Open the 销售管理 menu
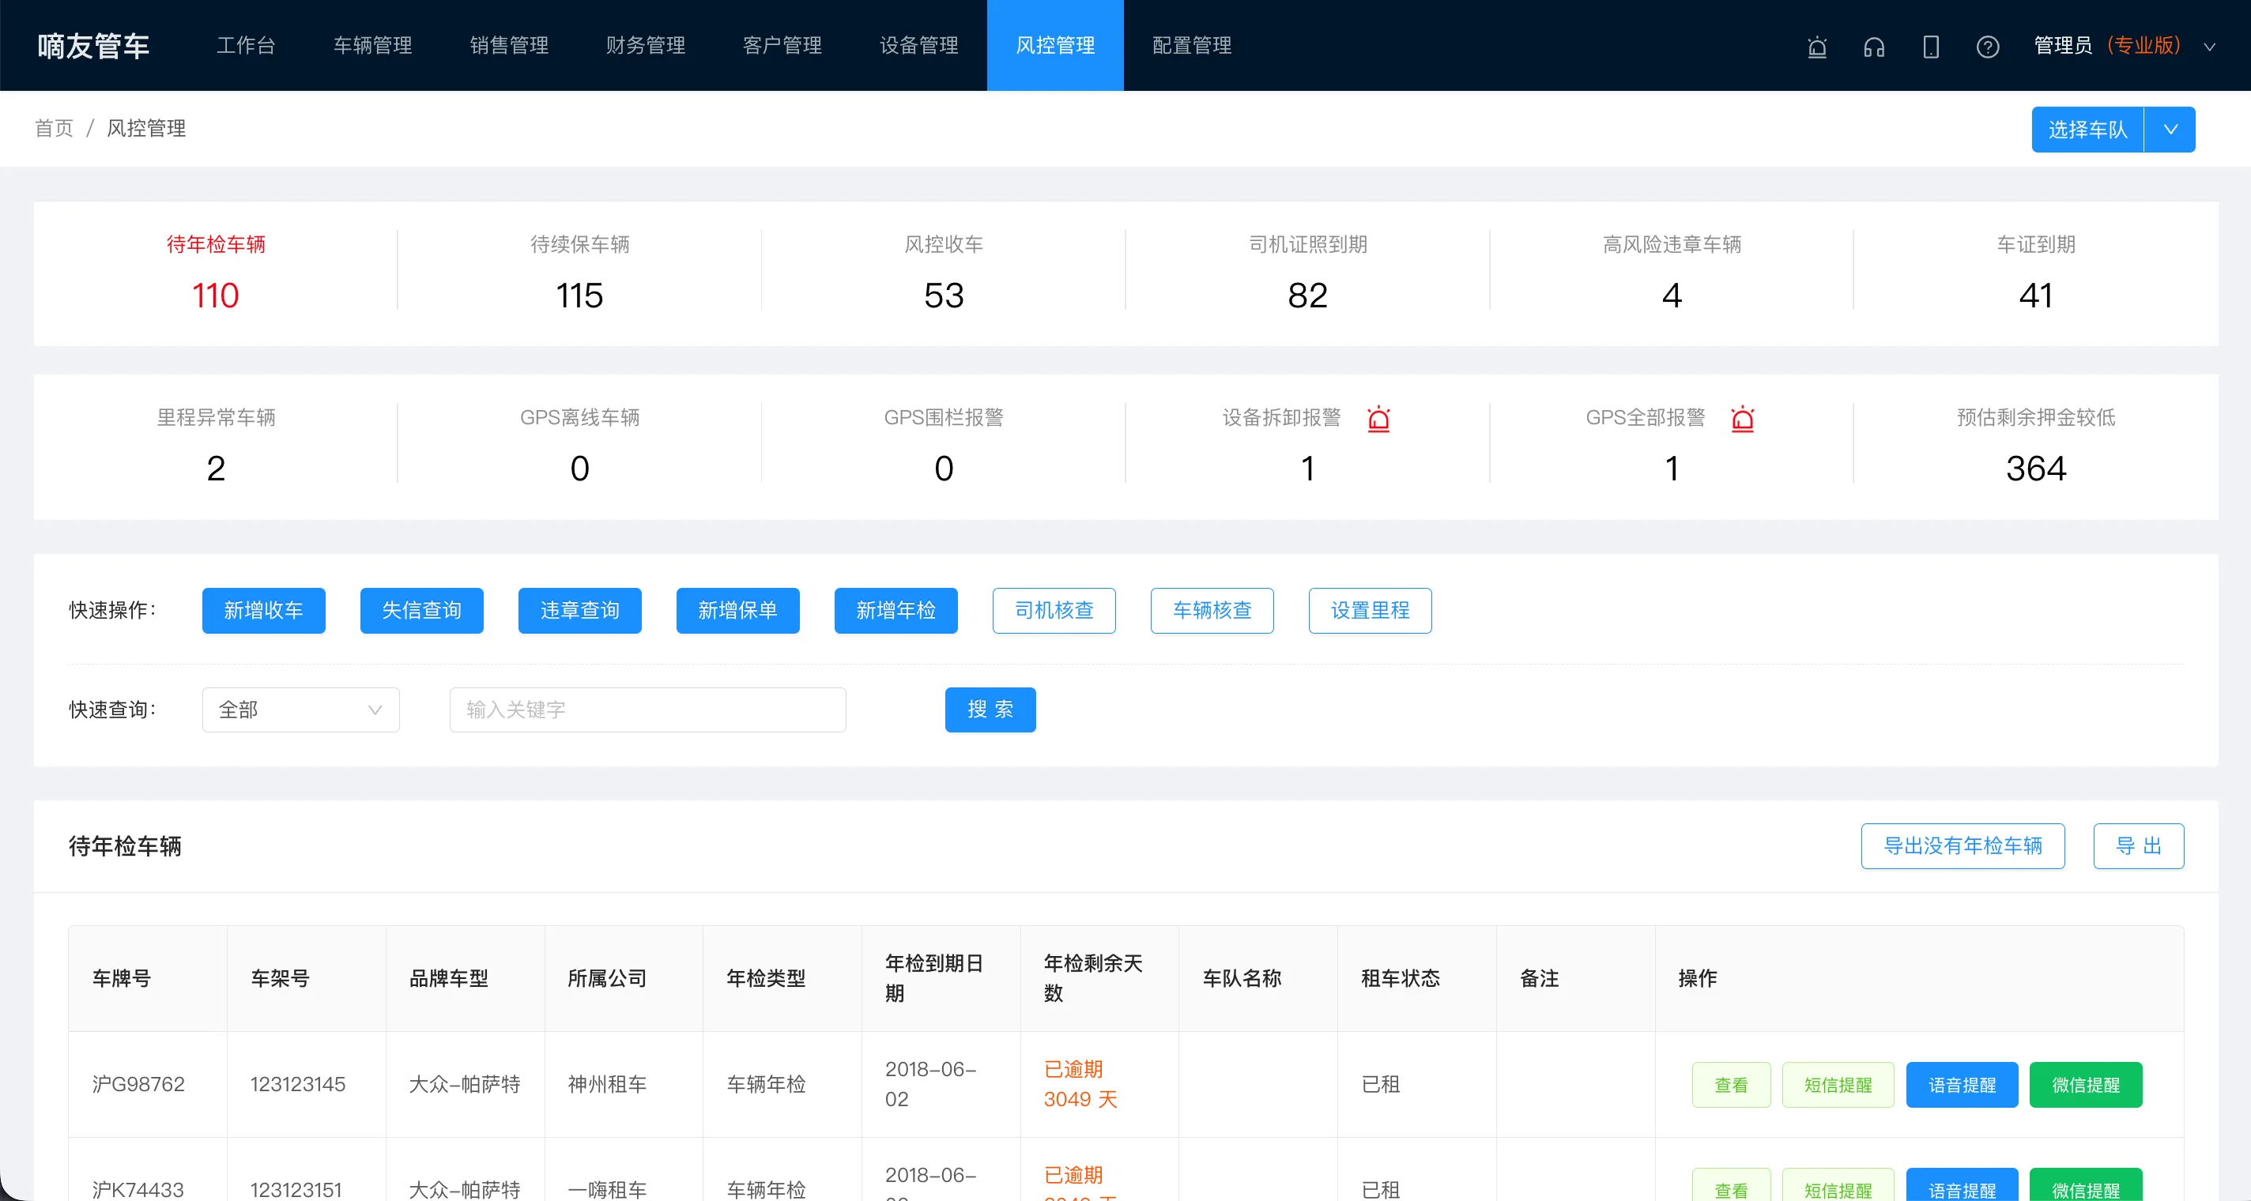 pos(508,45)
